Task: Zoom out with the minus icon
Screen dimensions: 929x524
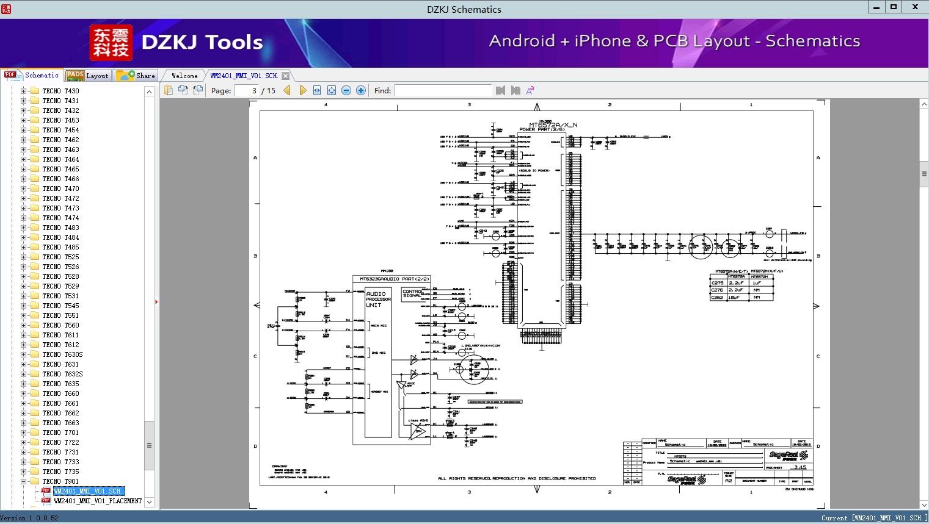Action: (346, 90)
